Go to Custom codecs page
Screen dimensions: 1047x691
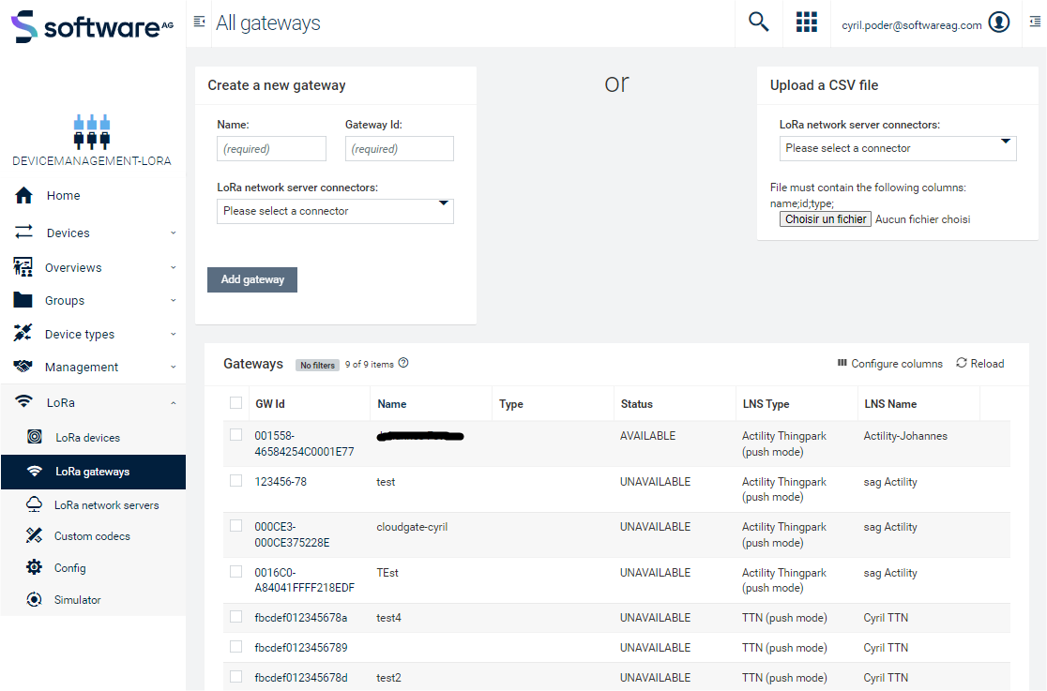click(x=92, y=536)
